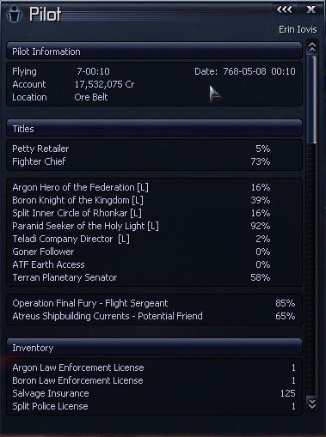The width and height of the screenshot is (326, 437).
Task: Select Paranid Seeker of the Holy Light
Action: pyautogui.click(x=154, y=226)
